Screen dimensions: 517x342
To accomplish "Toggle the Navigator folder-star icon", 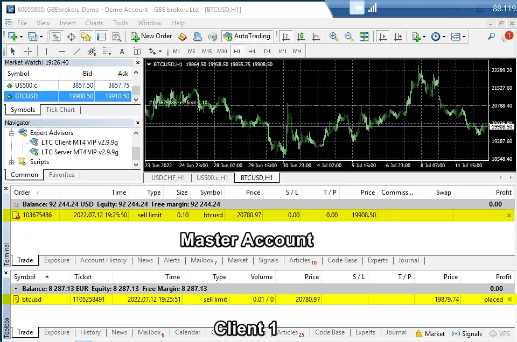I will click(86, 37).
